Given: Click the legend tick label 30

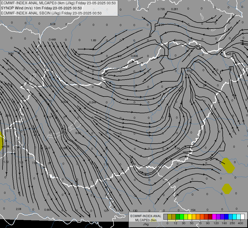Looking at the screenshot, I should coord(183,223).
